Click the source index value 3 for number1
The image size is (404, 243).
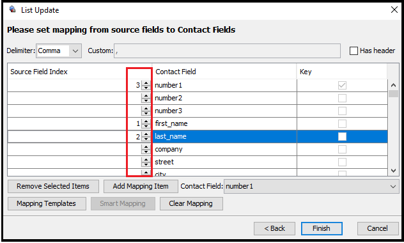[x=138, y=85]
